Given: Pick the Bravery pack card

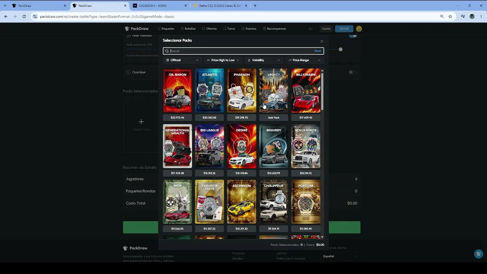Looking at the screenshot, I should click(274, 146).
